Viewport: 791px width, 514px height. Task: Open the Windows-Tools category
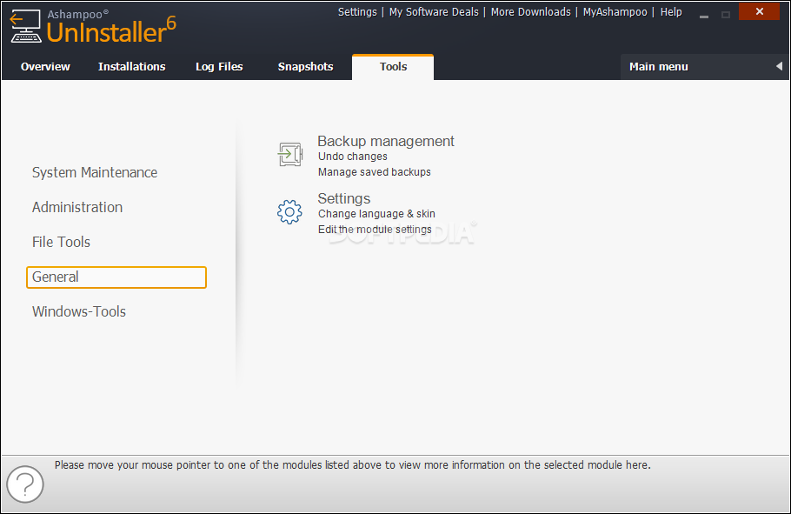click(x=79, y=312)
